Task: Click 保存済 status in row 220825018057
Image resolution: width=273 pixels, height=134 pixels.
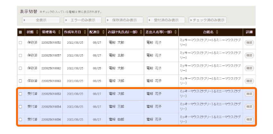Action: pos(32,56)
